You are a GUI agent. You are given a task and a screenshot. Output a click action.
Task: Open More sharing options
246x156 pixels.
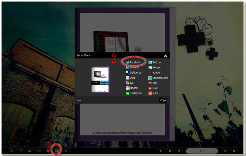pyautogui.click(x=153, y=93)
